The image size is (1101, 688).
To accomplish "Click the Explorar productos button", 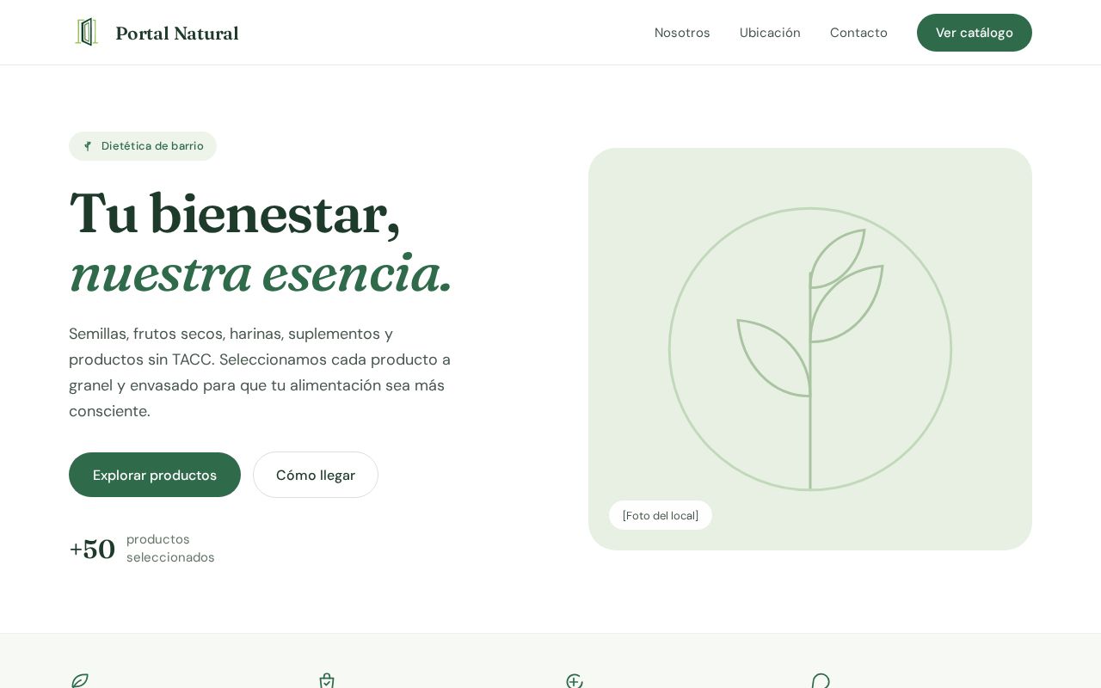I will [x=155, y=475].
